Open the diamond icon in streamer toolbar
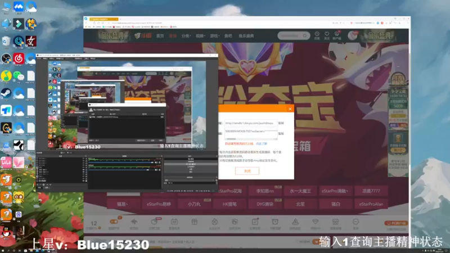Viewport: 450px width, 253px height. tap(315, 222)
